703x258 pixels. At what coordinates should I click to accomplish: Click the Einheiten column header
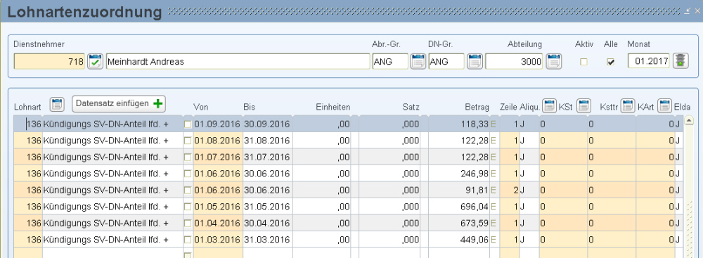pos(333,108)
